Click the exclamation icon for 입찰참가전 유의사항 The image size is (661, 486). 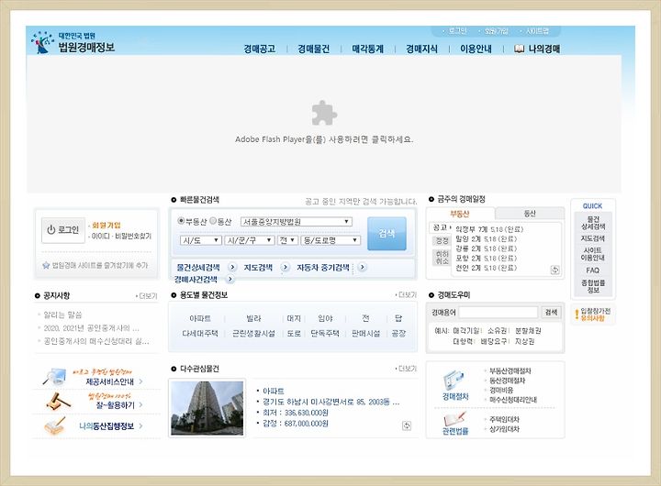point(577,315)
